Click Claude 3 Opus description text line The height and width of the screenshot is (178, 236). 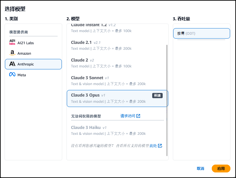[108, 101]
